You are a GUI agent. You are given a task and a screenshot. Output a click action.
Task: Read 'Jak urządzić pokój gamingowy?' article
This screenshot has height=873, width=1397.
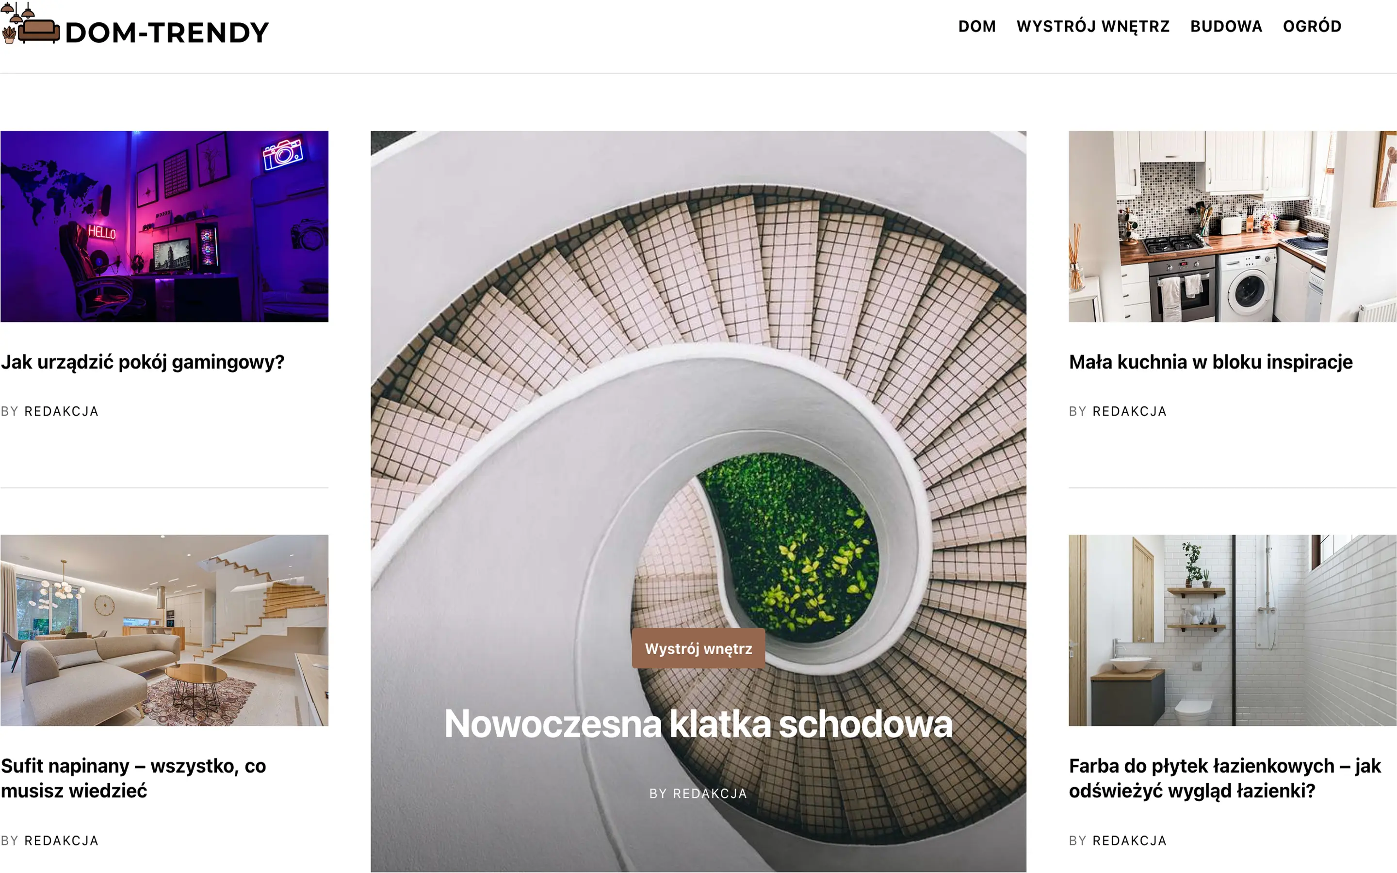(143, 363)
